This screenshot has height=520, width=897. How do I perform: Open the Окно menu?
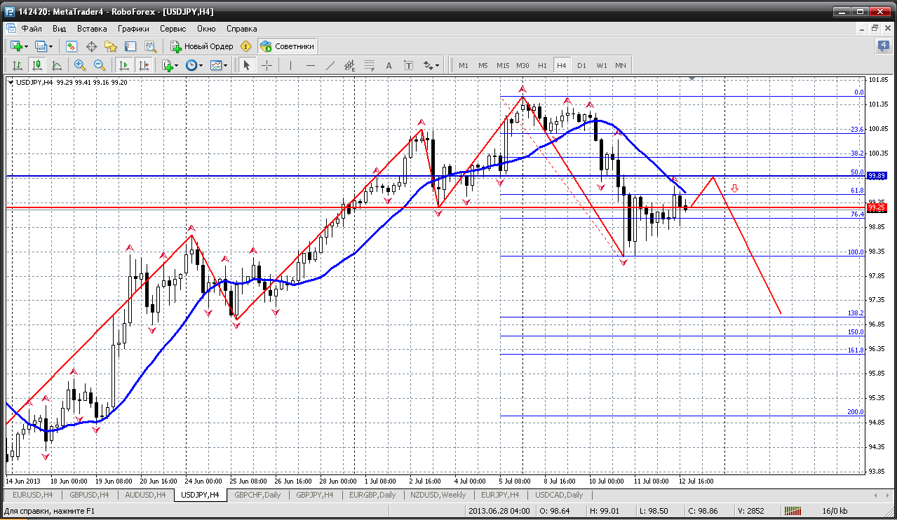click(x=206, y=29)
